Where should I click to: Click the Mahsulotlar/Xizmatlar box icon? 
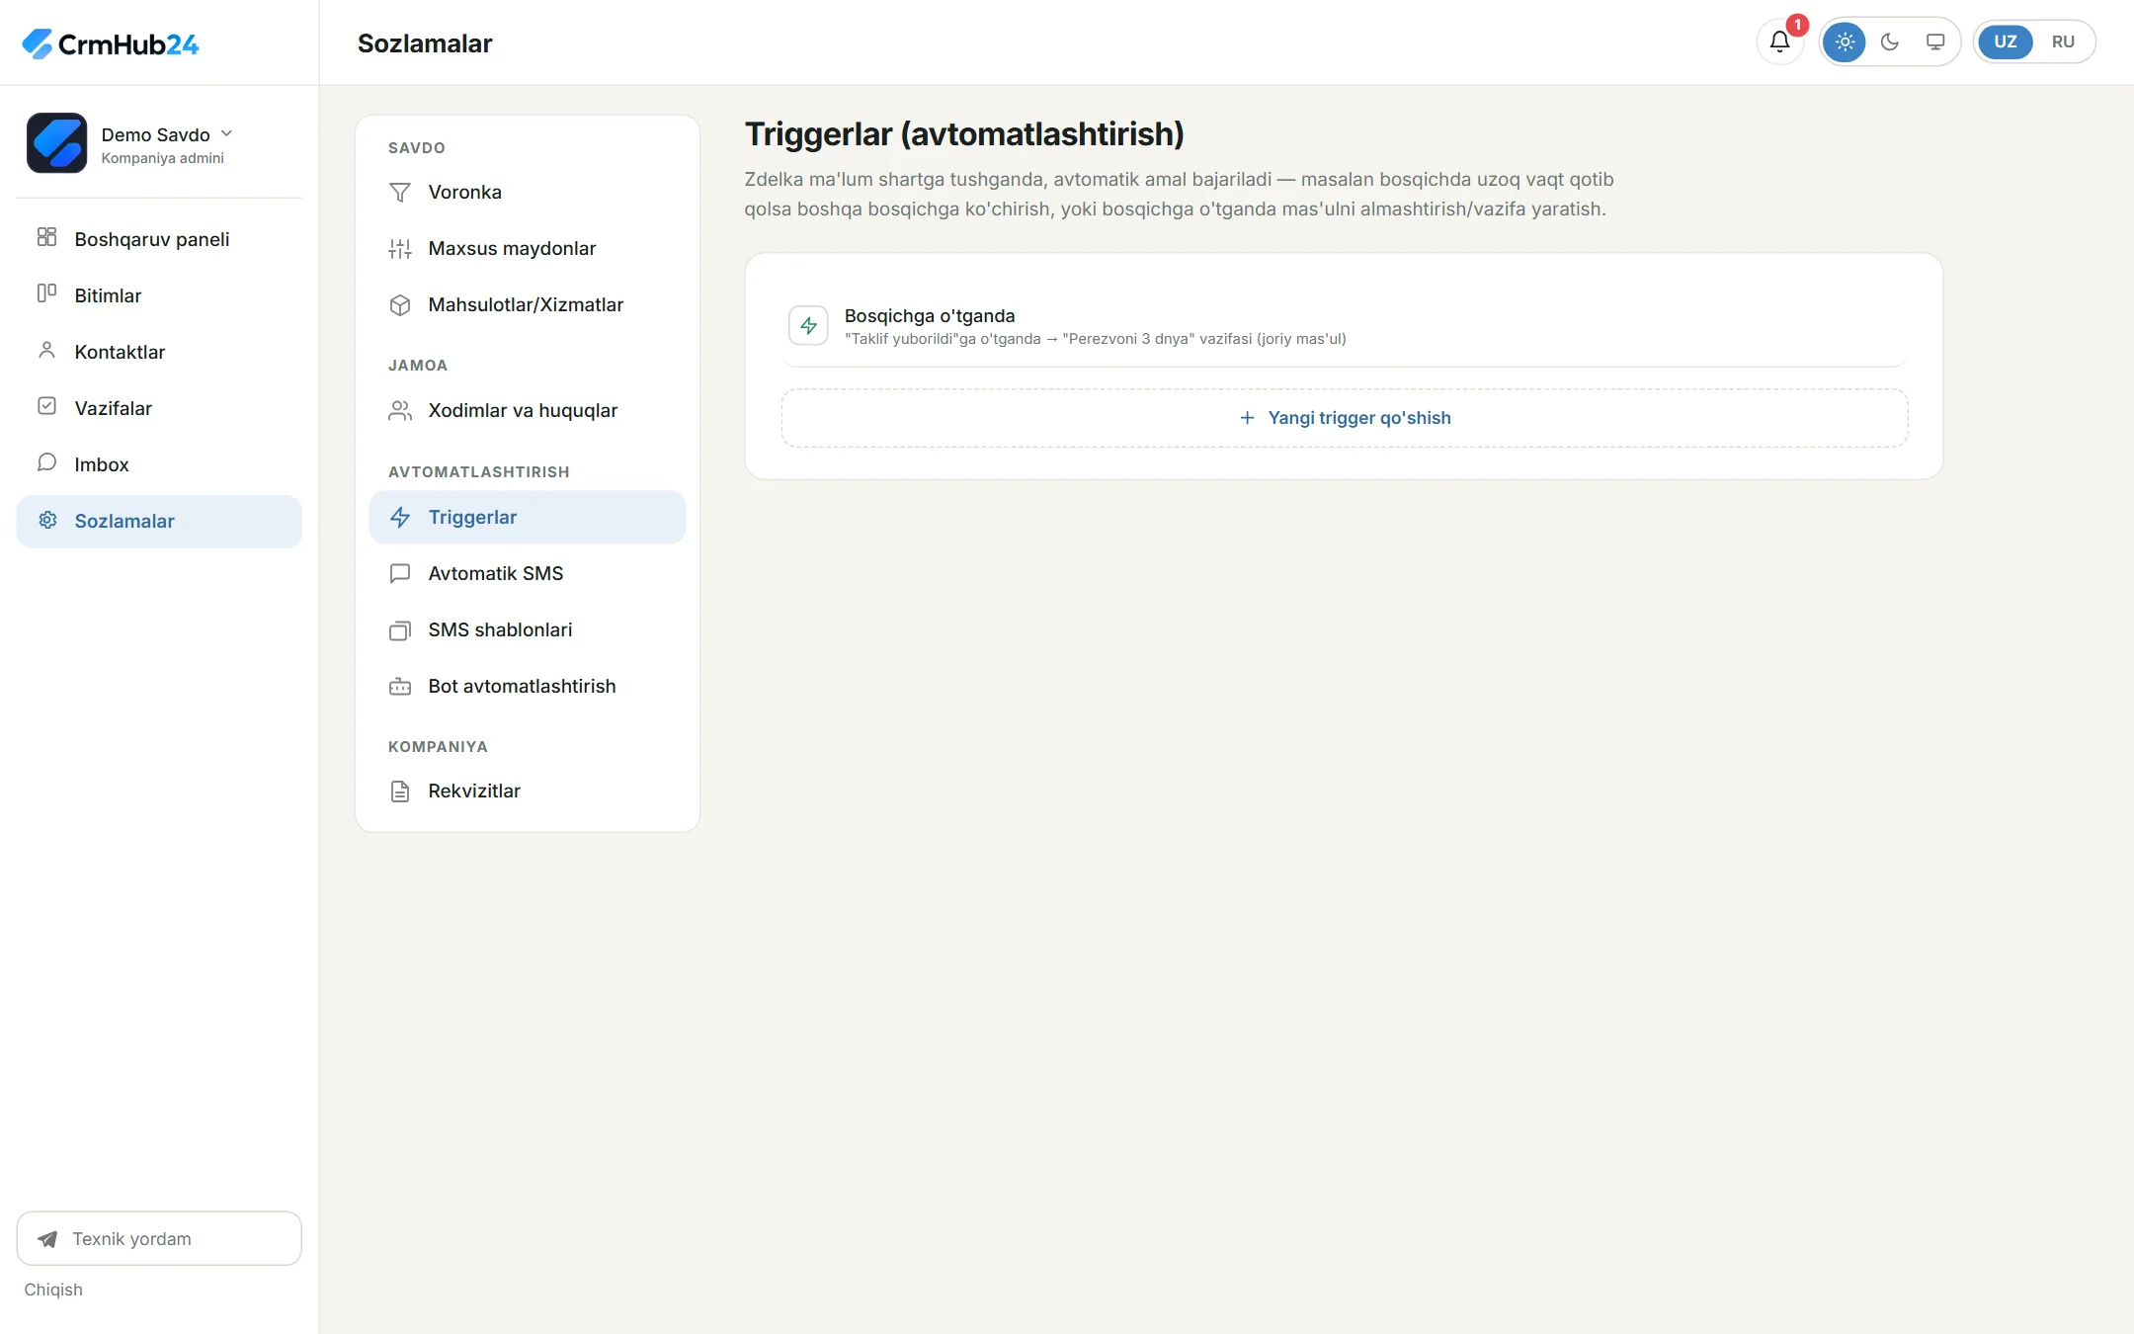[x=400, y=305]
